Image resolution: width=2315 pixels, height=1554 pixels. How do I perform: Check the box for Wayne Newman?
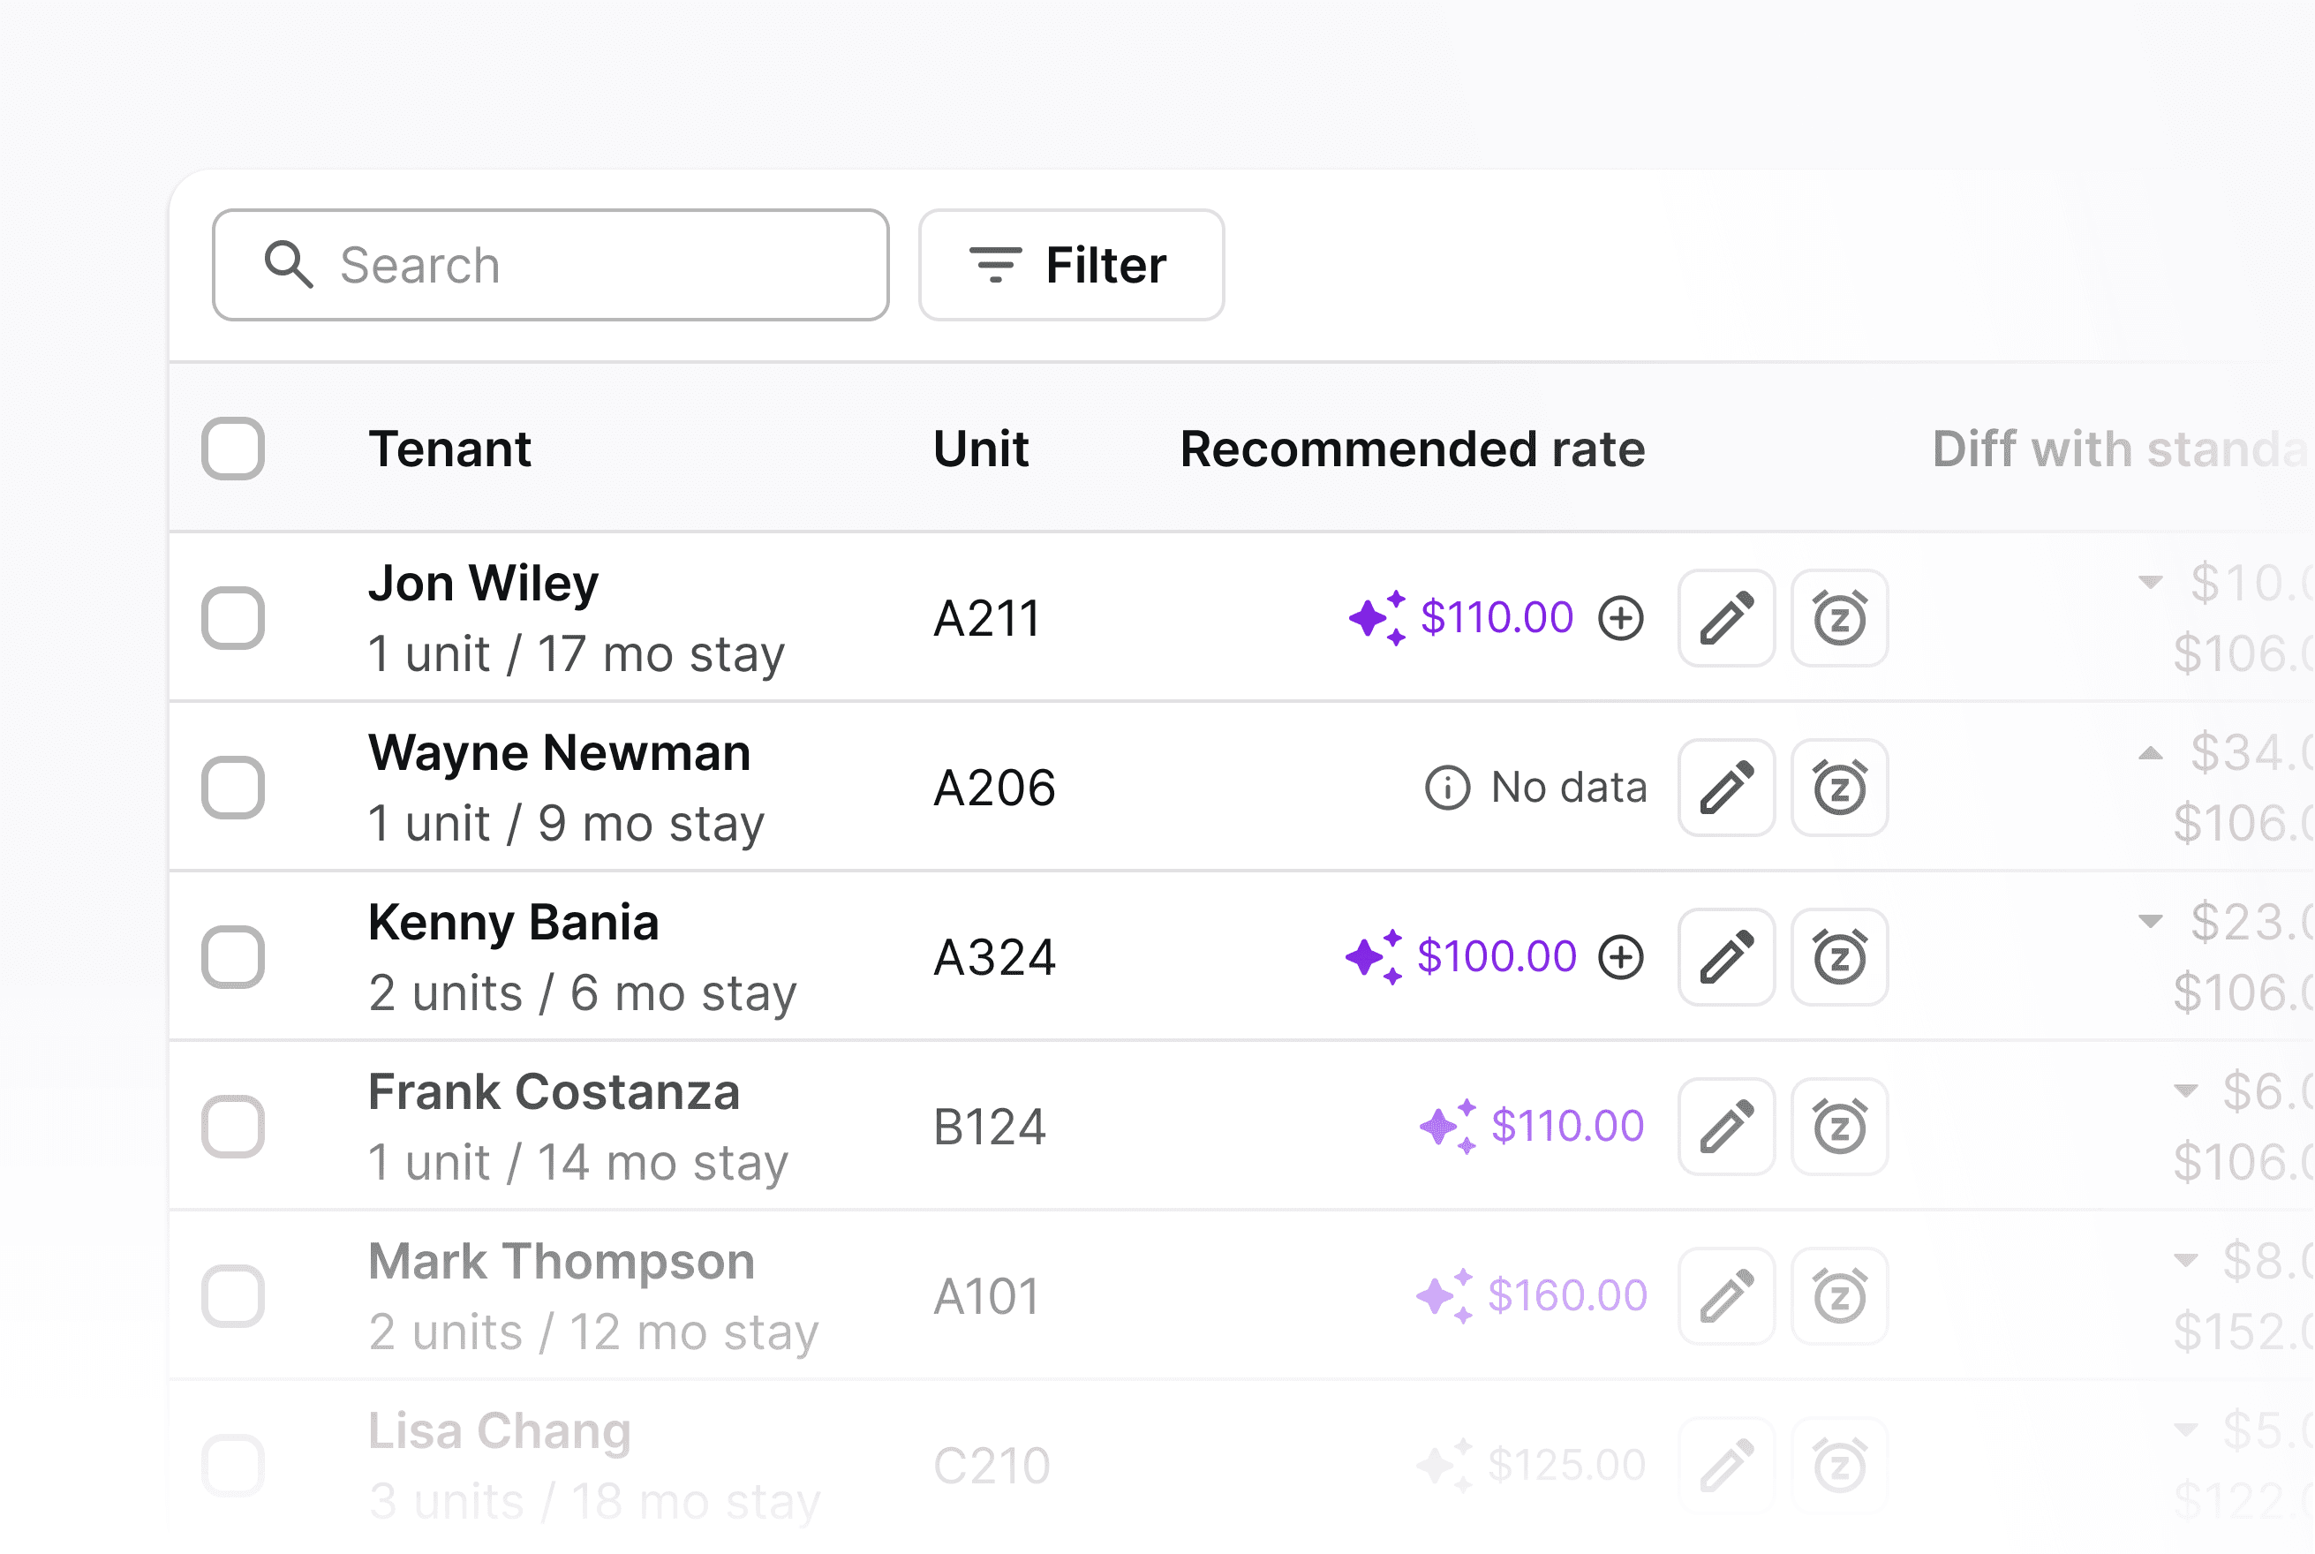point(233,788)
